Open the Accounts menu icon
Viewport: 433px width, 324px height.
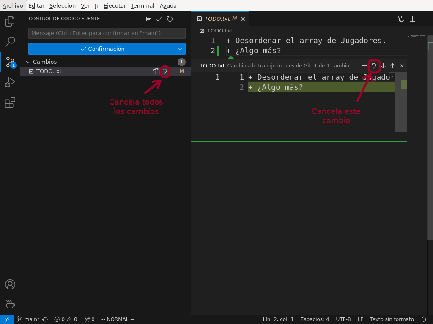pos(10,284)
